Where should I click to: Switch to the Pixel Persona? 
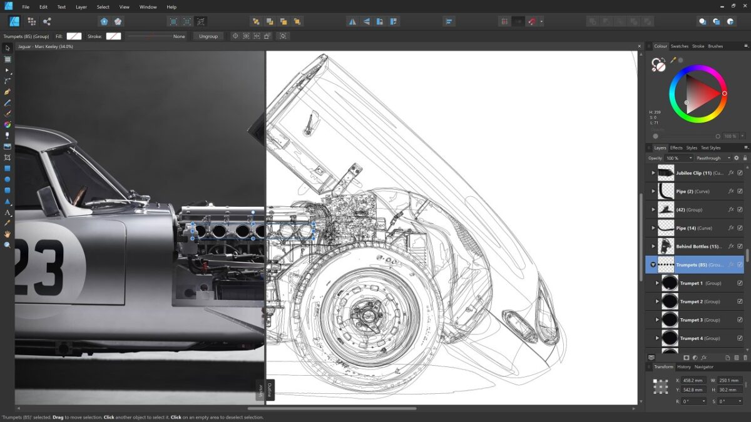click(x=31, y=21)
